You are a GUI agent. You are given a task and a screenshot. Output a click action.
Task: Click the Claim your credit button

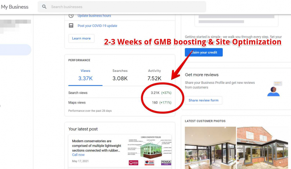click(204, 52)
